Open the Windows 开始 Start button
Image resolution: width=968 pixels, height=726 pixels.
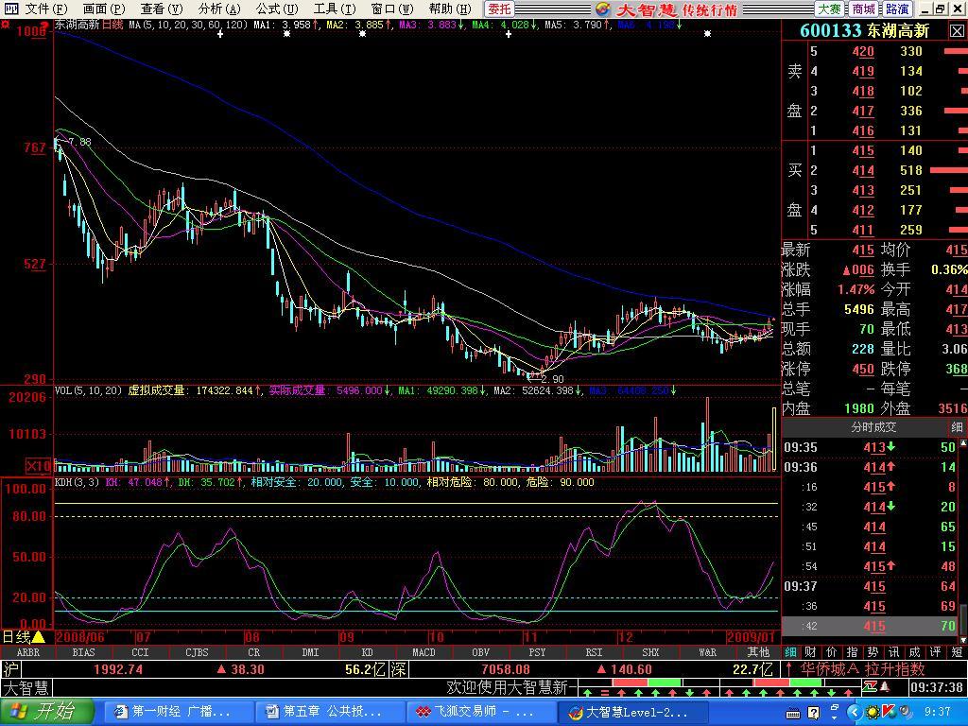pyautogui.click(x=47, y=712)
